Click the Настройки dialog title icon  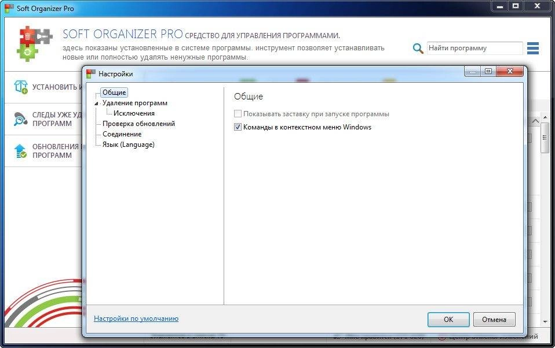click(x=91, y=73)
